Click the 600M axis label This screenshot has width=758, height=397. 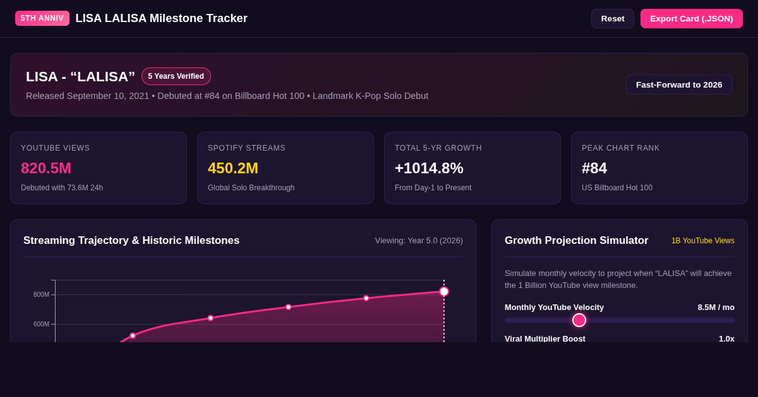[41, 324]
